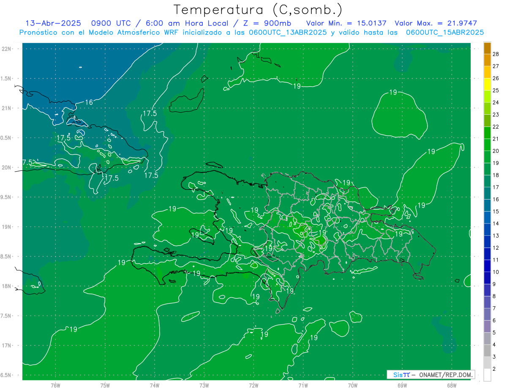
Task: Click the legend value "16"
Action: 496,199
